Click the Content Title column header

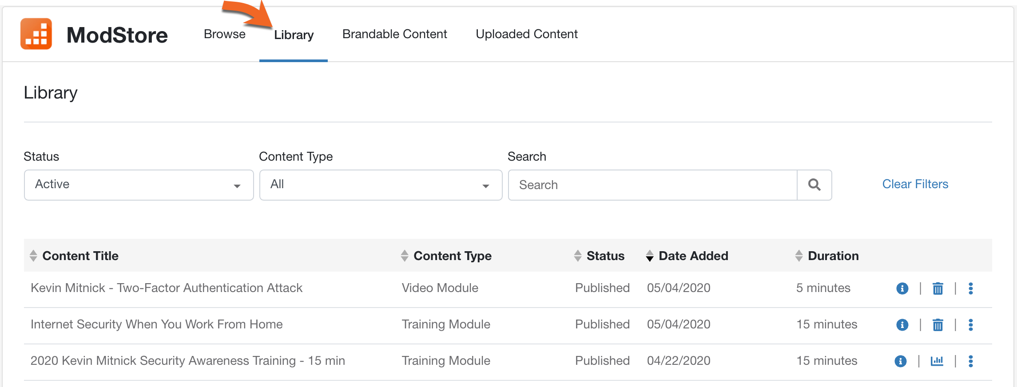point(80,256)
